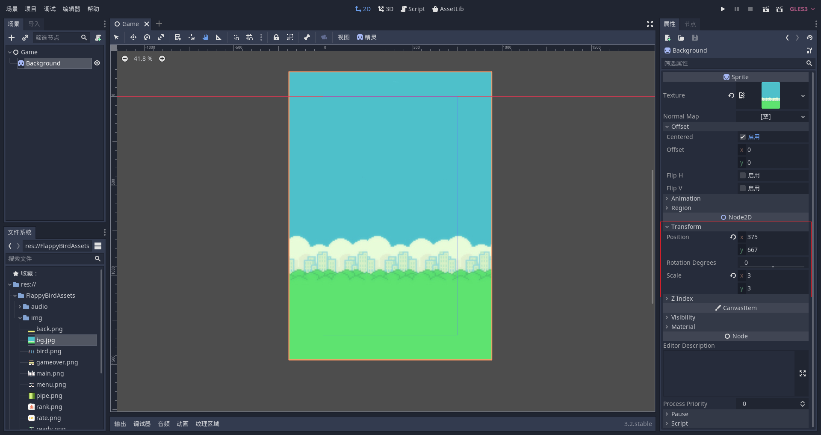
Task: Open the 编辑器 menu
Action: 71,9
